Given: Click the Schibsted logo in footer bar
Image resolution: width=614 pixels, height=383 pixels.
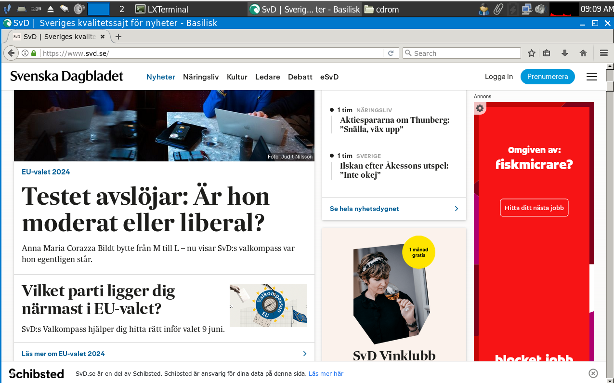Looking at the screenshot, I should coord(36,374).
